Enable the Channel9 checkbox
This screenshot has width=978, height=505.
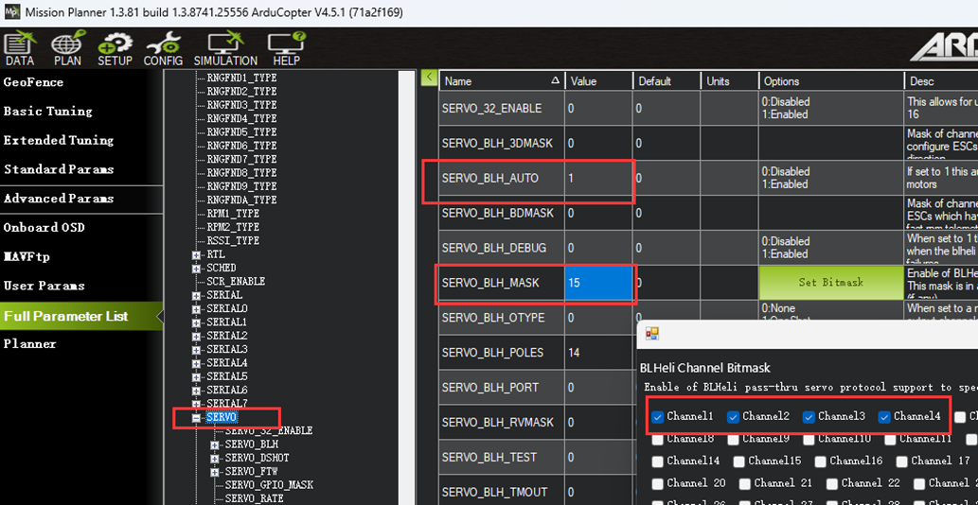(x=733, y=439)
